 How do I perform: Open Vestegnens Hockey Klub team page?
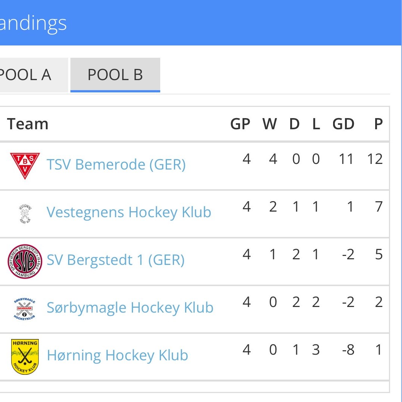129,212
